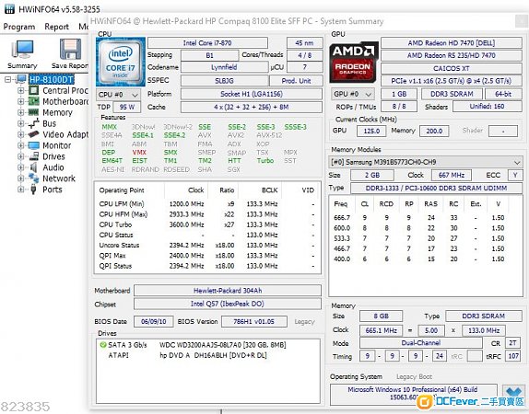Click the Monitor tree icon
529x414 pixels.
click(33, 145)
